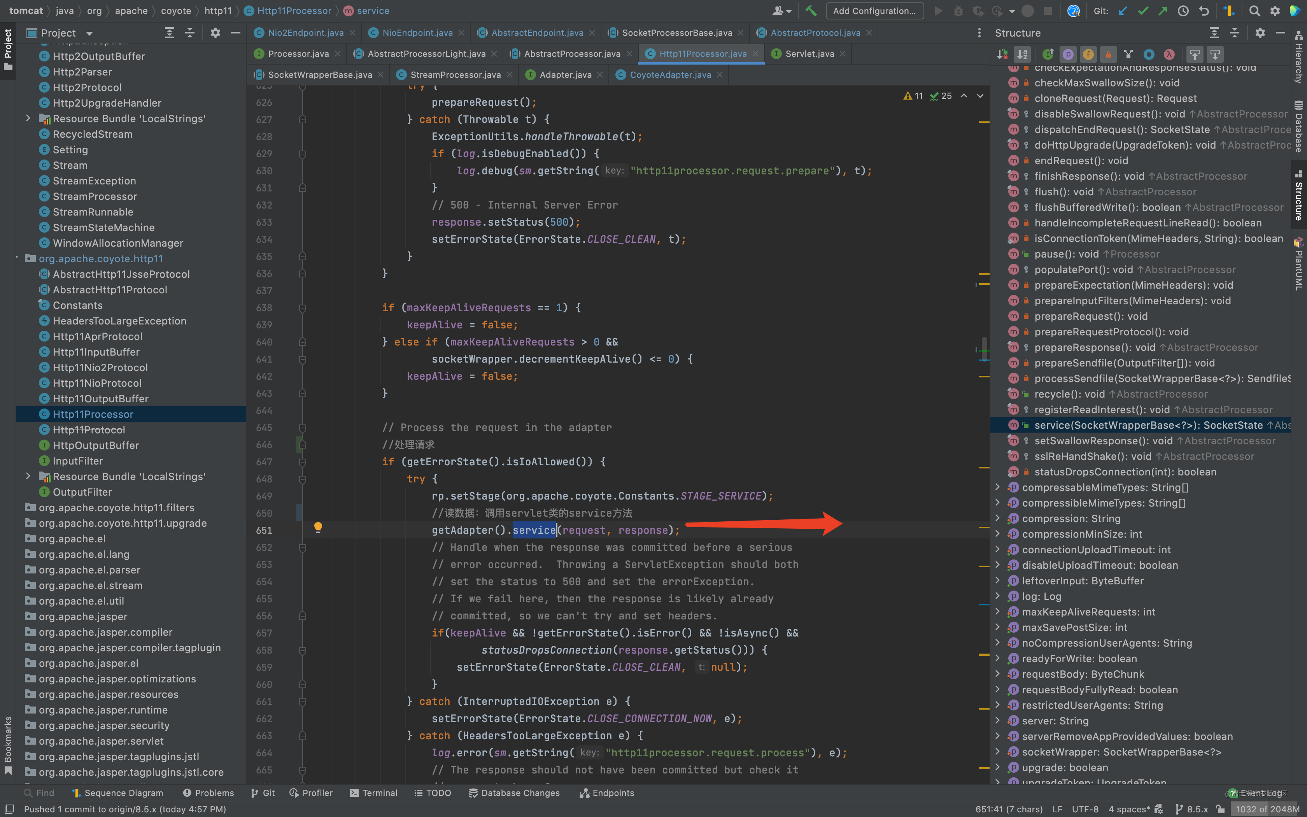Viewport: 1307px width, 817px height.
Task: Open the Project view dropdown
Action: click(89, 33)
